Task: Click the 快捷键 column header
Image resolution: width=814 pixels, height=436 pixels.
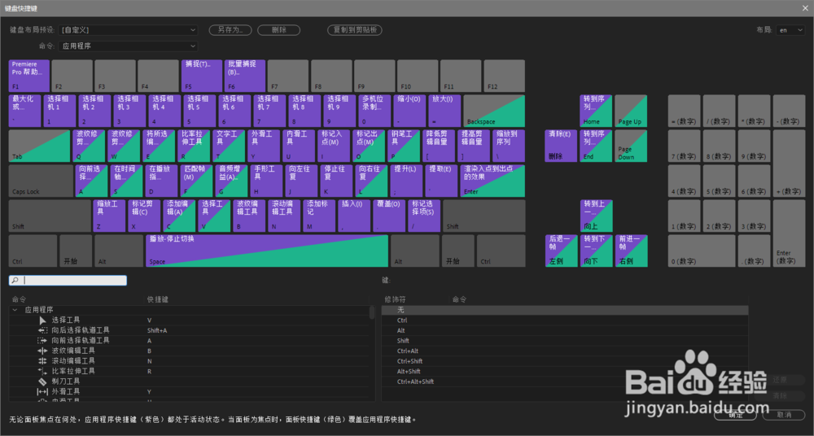Action: (x=157, y=299)
